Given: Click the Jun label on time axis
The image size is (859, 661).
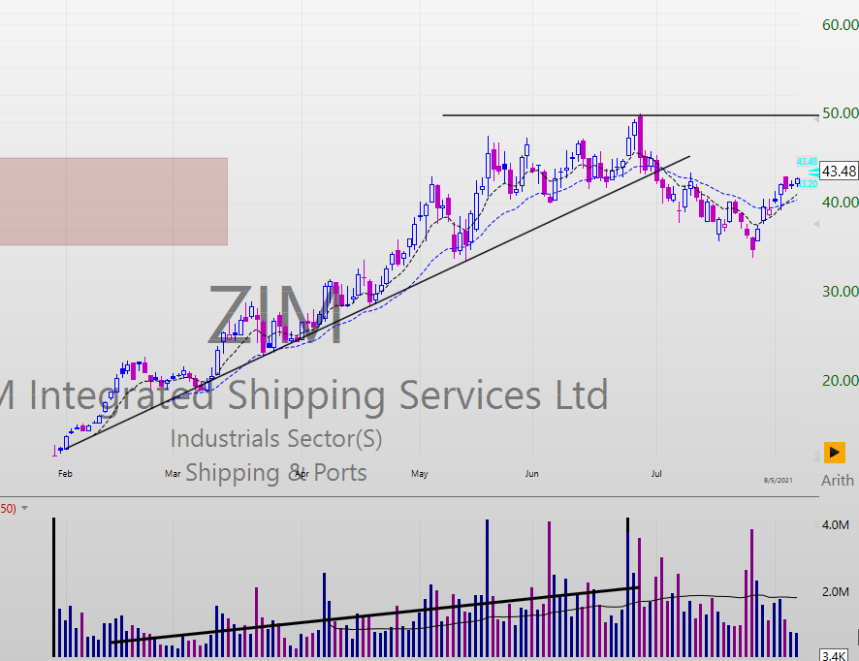Looking at the screenshot, I should (532, 474).
